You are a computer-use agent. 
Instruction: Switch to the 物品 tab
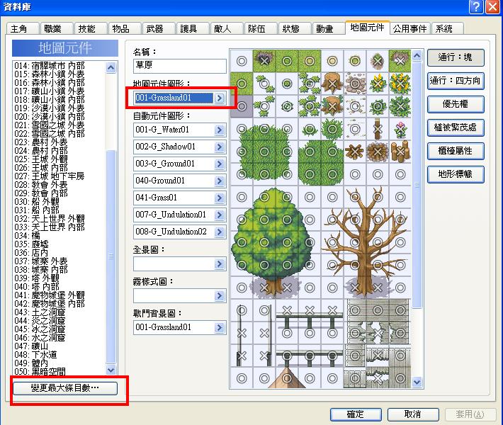tap(125, 28)
